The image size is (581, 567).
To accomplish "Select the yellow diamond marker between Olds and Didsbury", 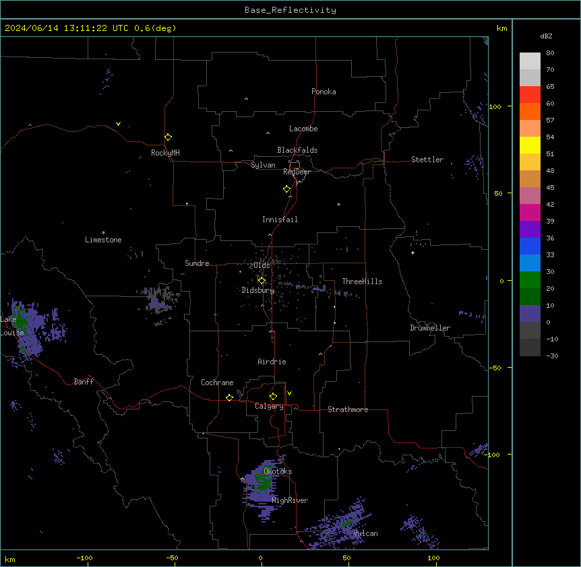I will coord(262,281).
